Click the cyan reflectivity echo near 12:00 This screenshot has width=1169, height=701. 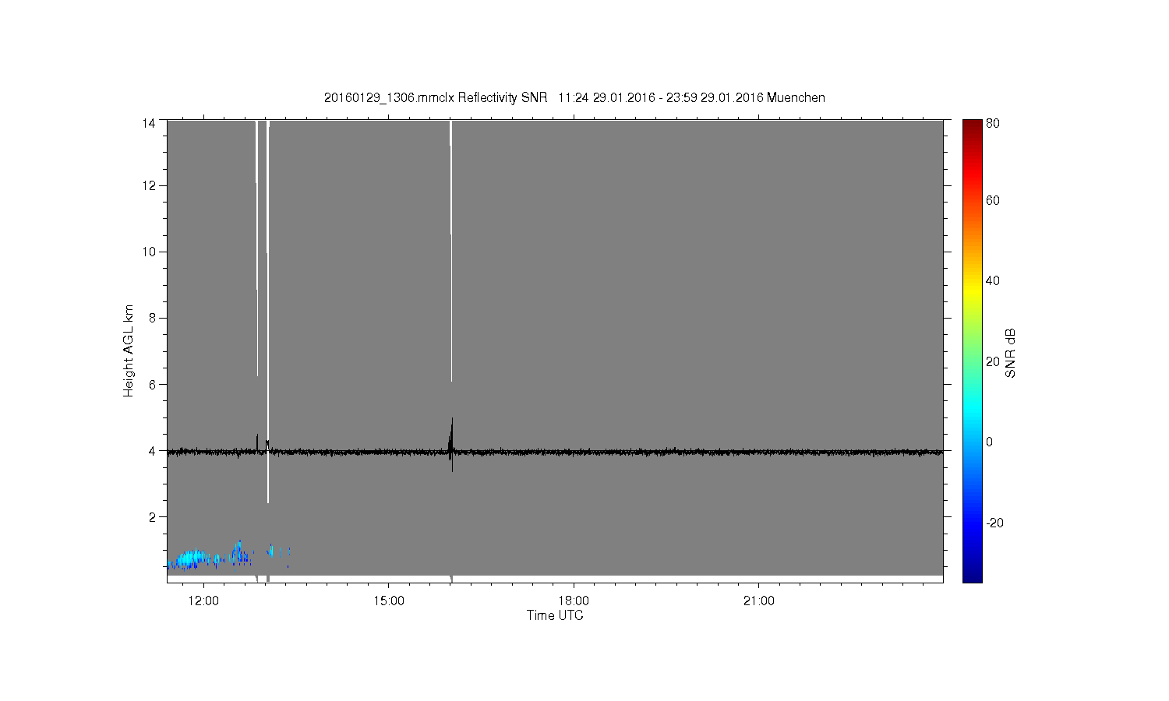click(191, 558)
